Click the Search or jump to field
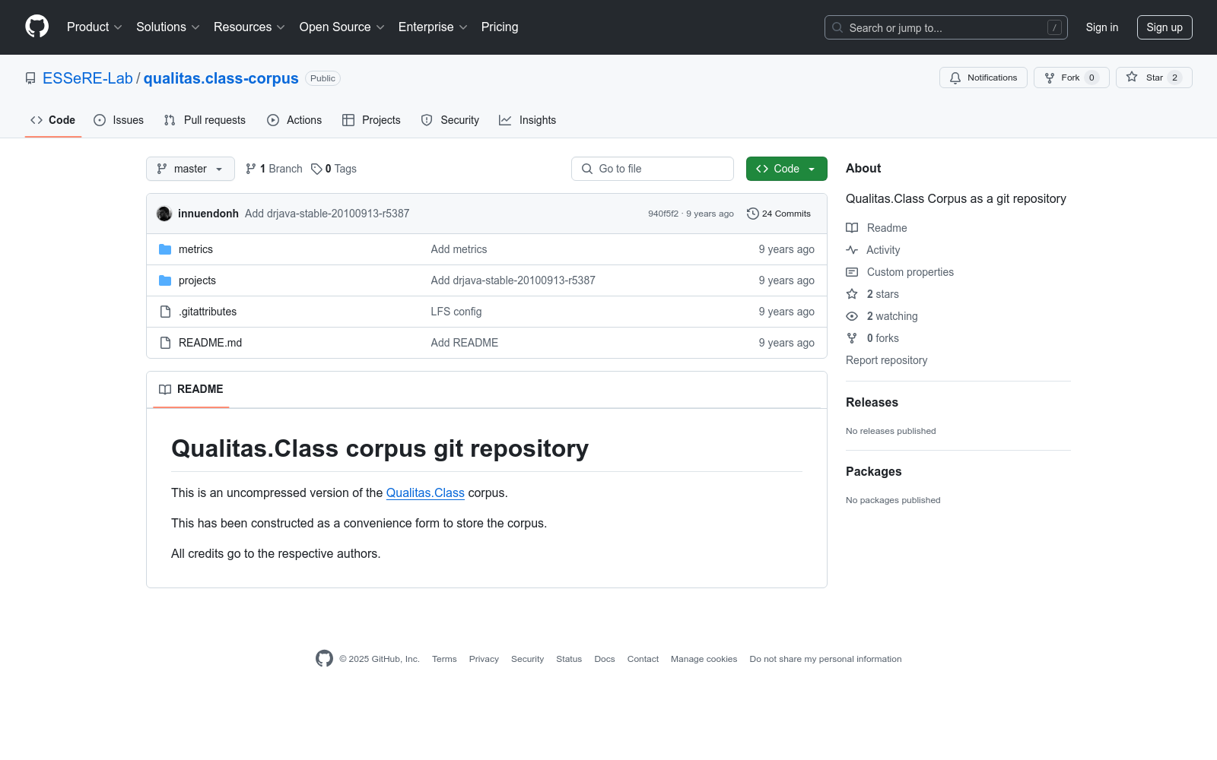Image resolution: width=1217 pixels, height=760 pixels. coord(946,27)
